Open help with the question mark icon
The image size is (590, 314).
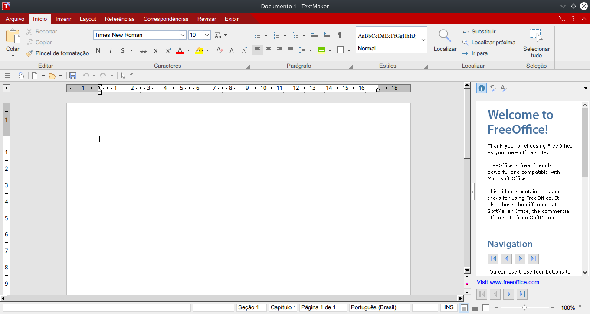(573, 19)
